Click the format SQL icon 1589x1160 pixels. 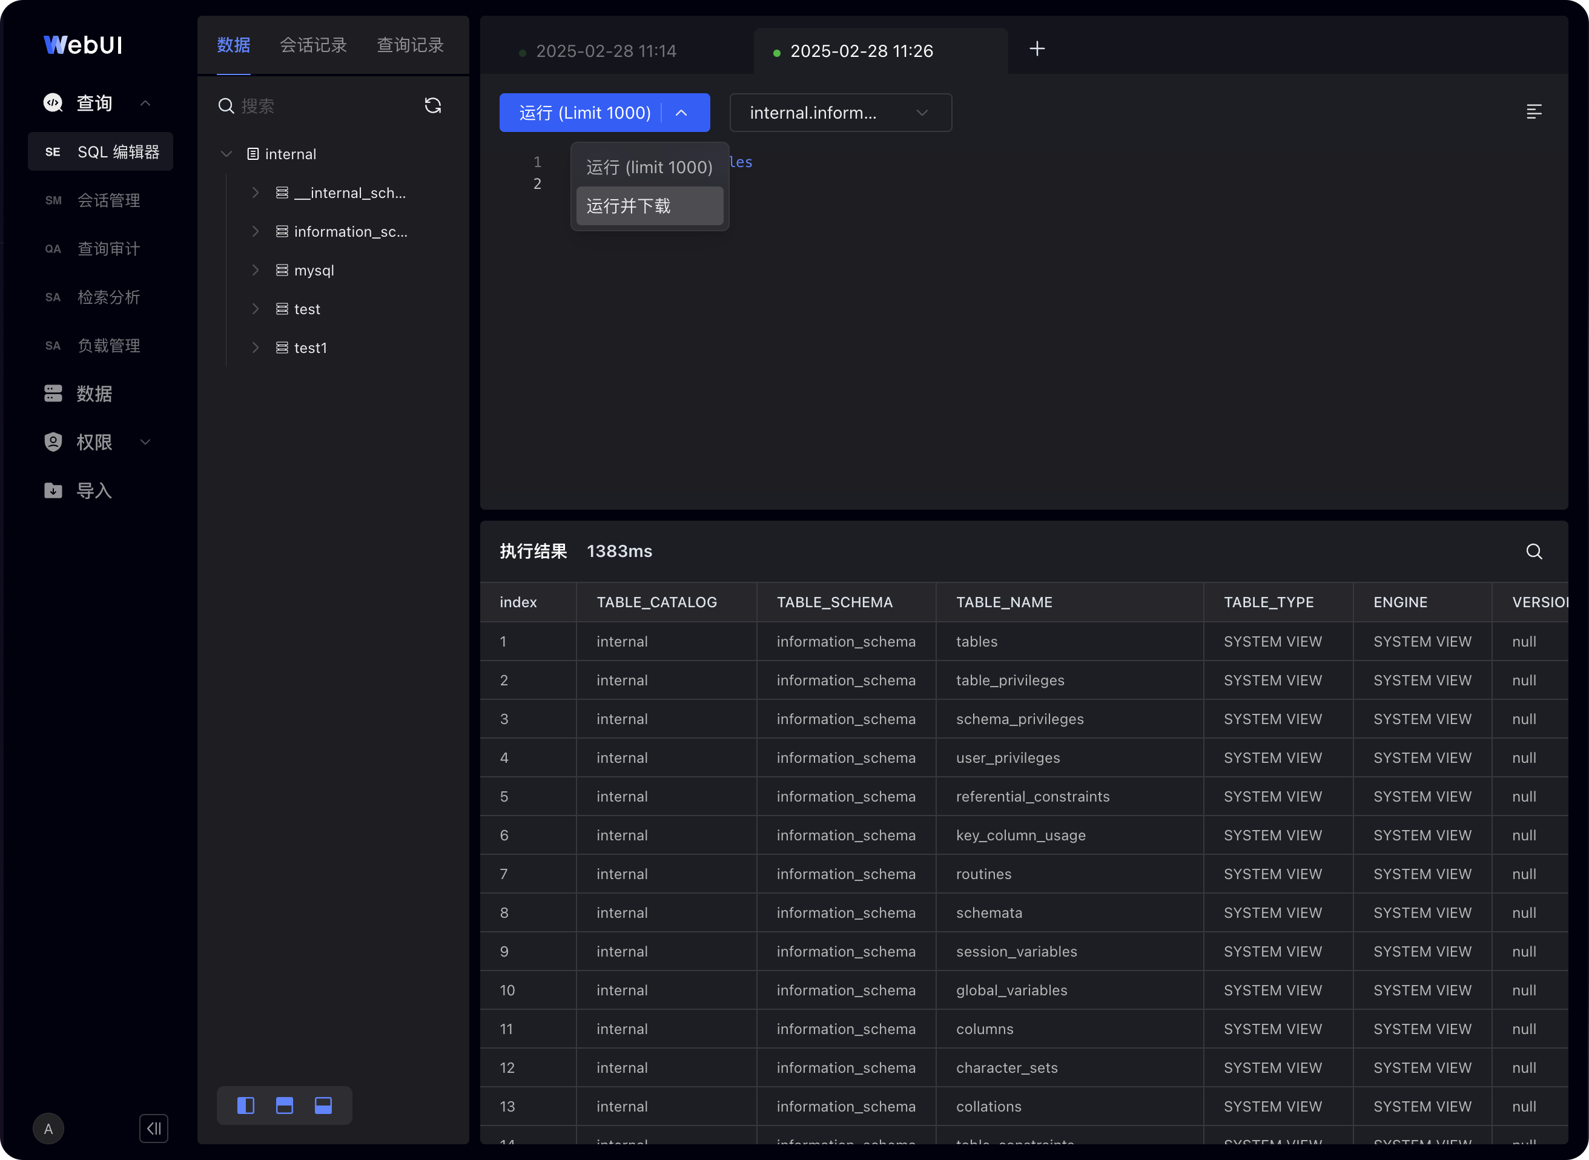(1534, 111)
